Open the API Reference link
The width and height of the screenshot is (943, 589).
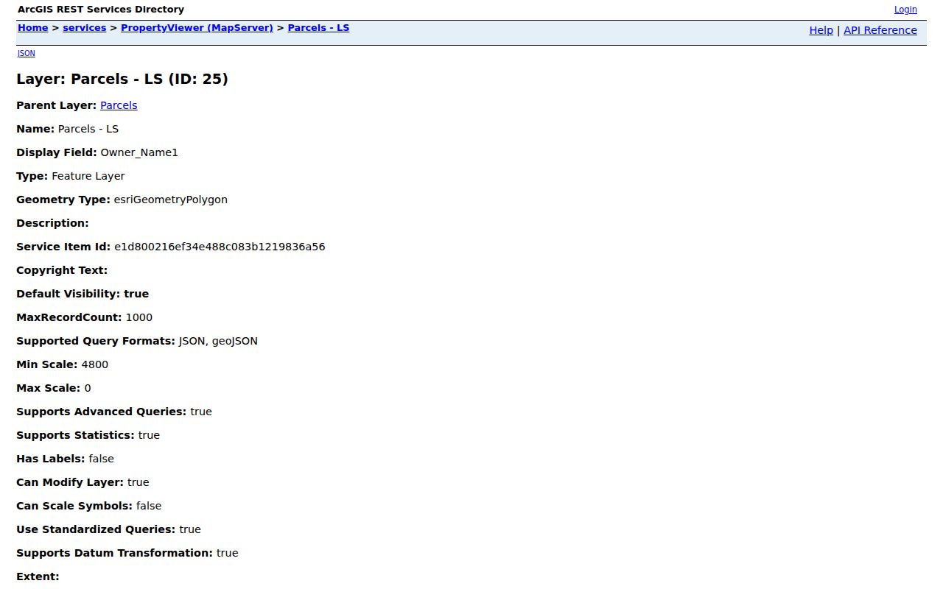(880, 30)
